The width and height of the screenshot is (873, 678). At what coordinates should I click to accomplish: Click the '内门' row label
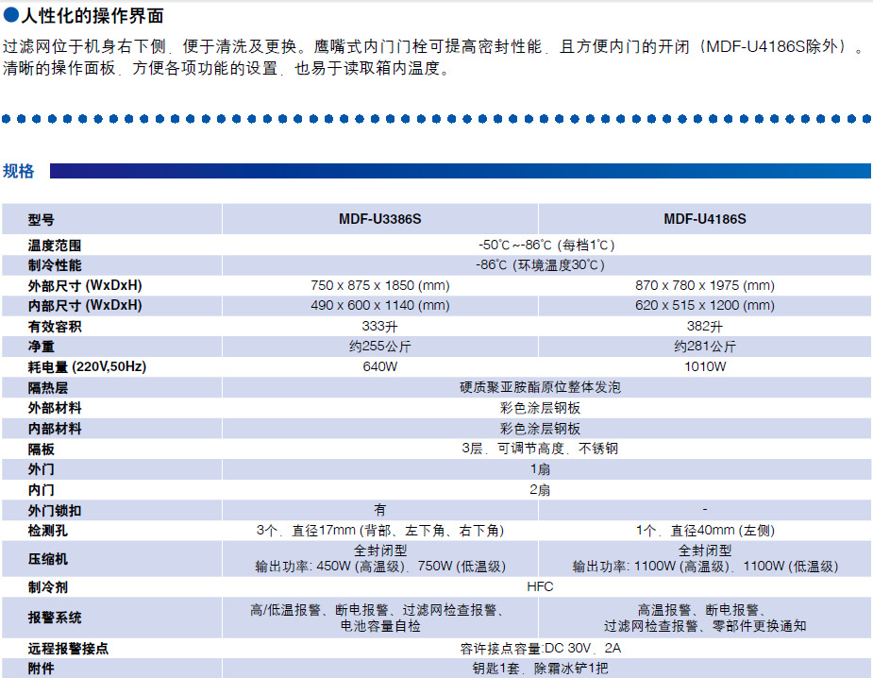click(x=42, y=490)
